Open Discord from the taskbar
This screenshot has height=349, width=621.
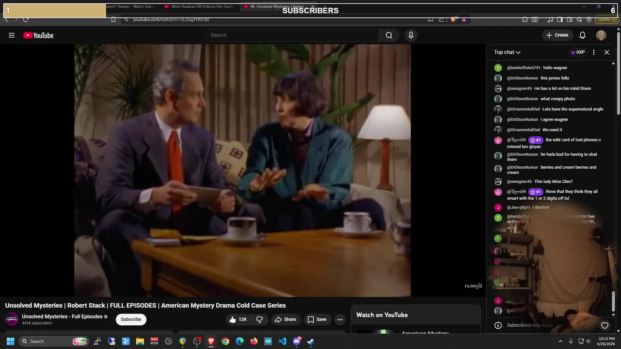pyautogui.click(x=296, y=341)
